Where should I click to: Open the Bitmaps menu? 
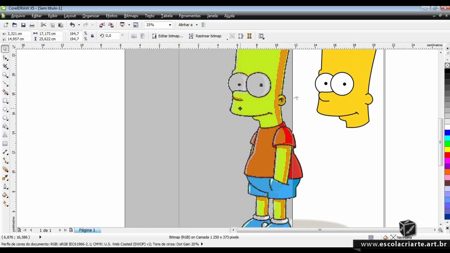point(131,16)
